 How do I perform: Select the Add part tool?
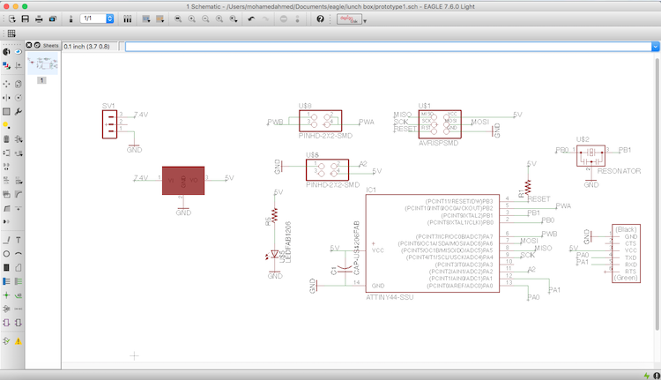coord(19,139)
